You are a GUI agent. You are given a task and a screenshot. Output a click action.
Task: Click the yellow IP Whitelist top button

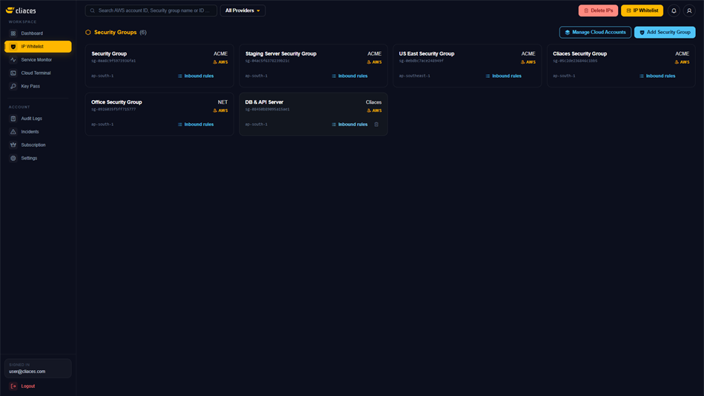pos(642,10)
